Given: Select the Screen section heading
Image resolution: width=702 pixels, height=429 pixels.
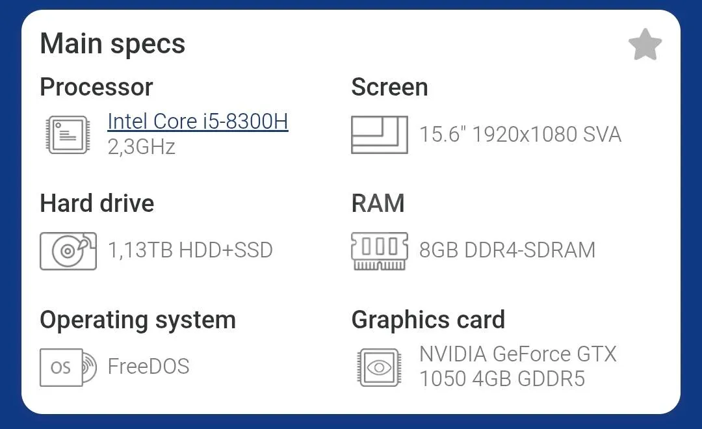Looking at the screenshot, I should point(389,87).
